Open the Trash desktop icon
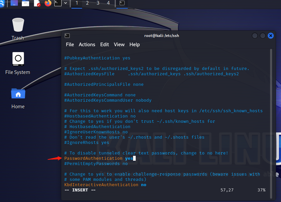Viewport: 281px width, 202px height. (18, 26)
